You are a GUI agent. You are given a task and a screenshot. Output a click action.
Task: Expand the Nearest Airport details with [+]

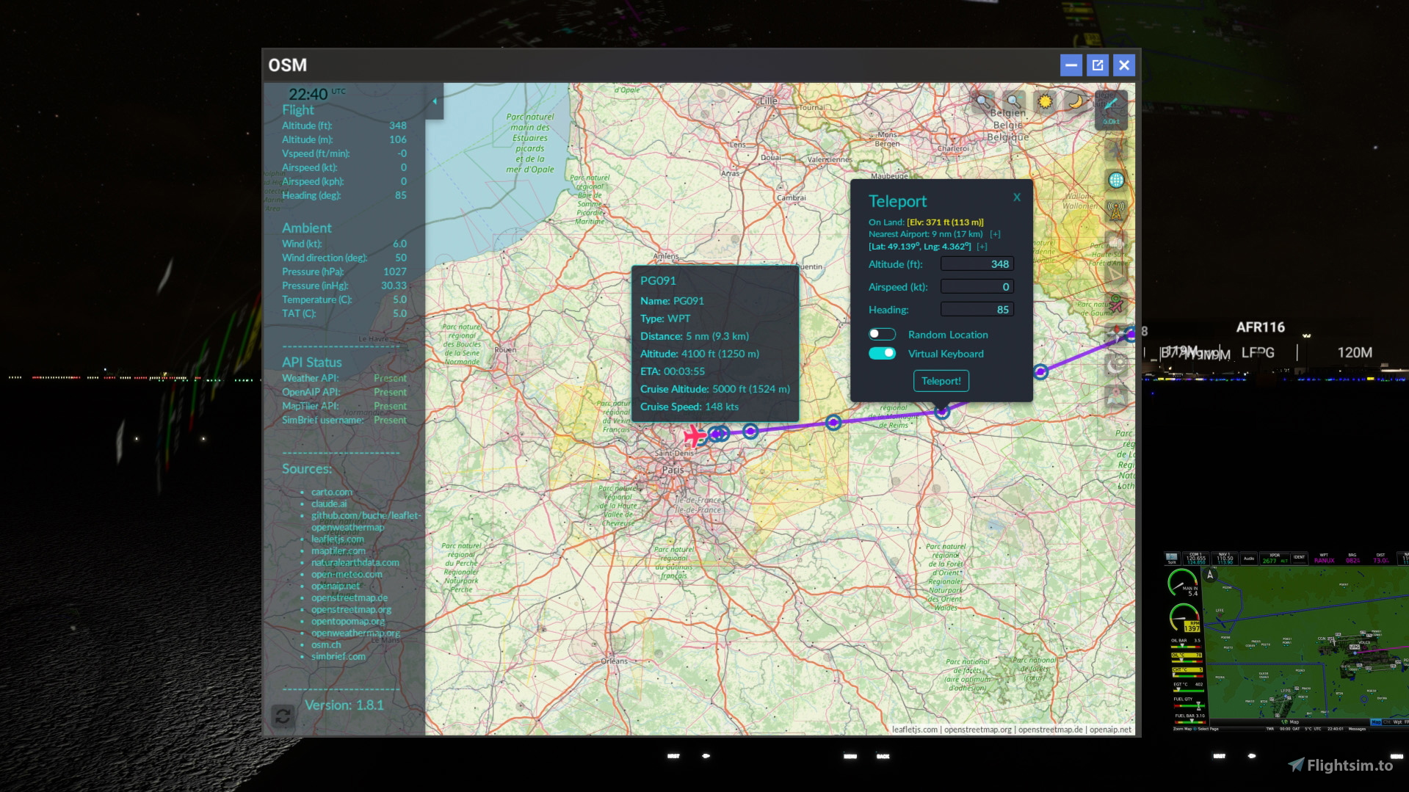coord(996,234)
